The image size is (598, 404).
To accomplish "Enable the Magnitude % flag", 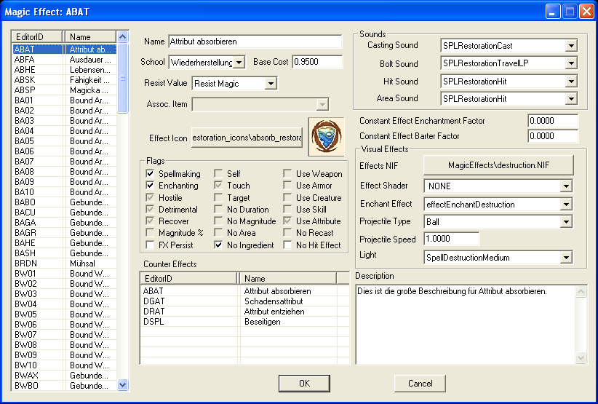I will (151, 233).
